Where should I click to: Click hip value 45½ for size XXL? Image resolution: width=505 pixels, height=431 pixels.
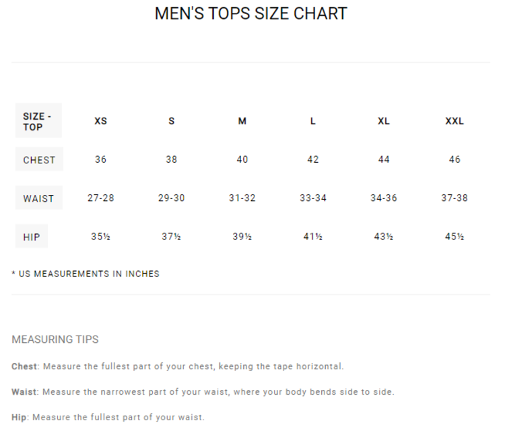[x=454, y=237]
